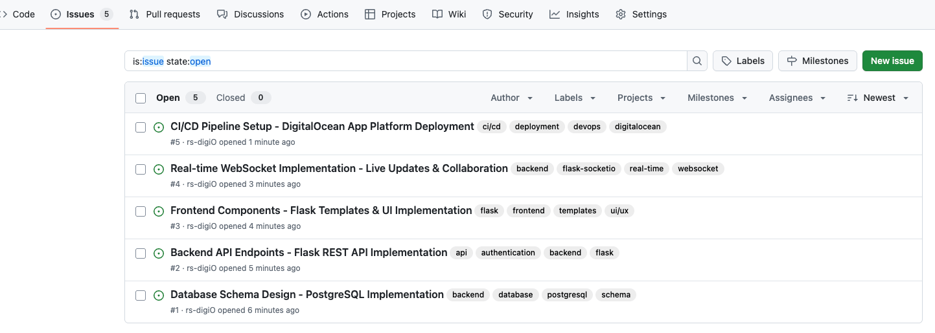Image resolution: width=935 pixels, height=333 pixels.
Task: Switch to the Code tab
Action: pos(19,14)
